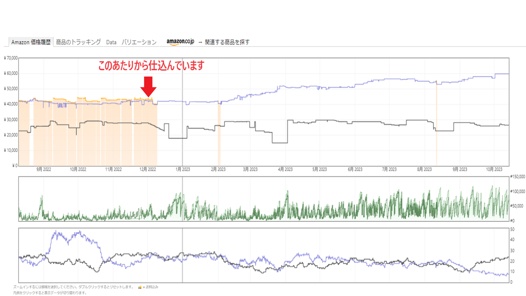Click the ¥50,000 price axis label
This screenshot has height=296, width=526.
[10, 89]
